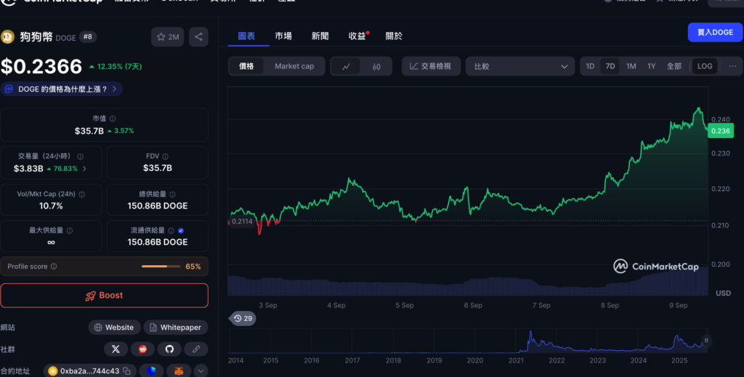This screenshot has width=744, height=377.
Task: Select the 全部 all-time range
Action: point(674,66)
